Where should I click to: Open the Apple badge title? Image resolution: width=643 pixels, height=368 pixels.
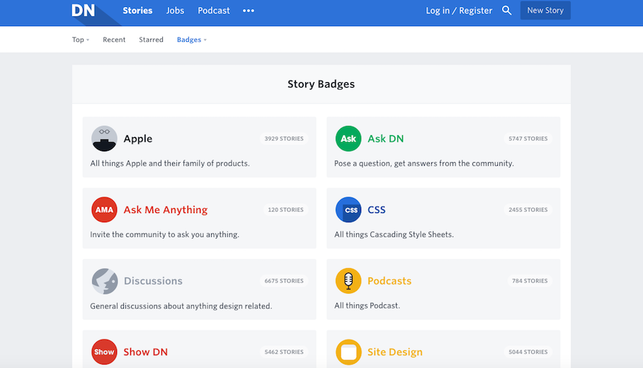pyautogui.click(x=138, y=139)
